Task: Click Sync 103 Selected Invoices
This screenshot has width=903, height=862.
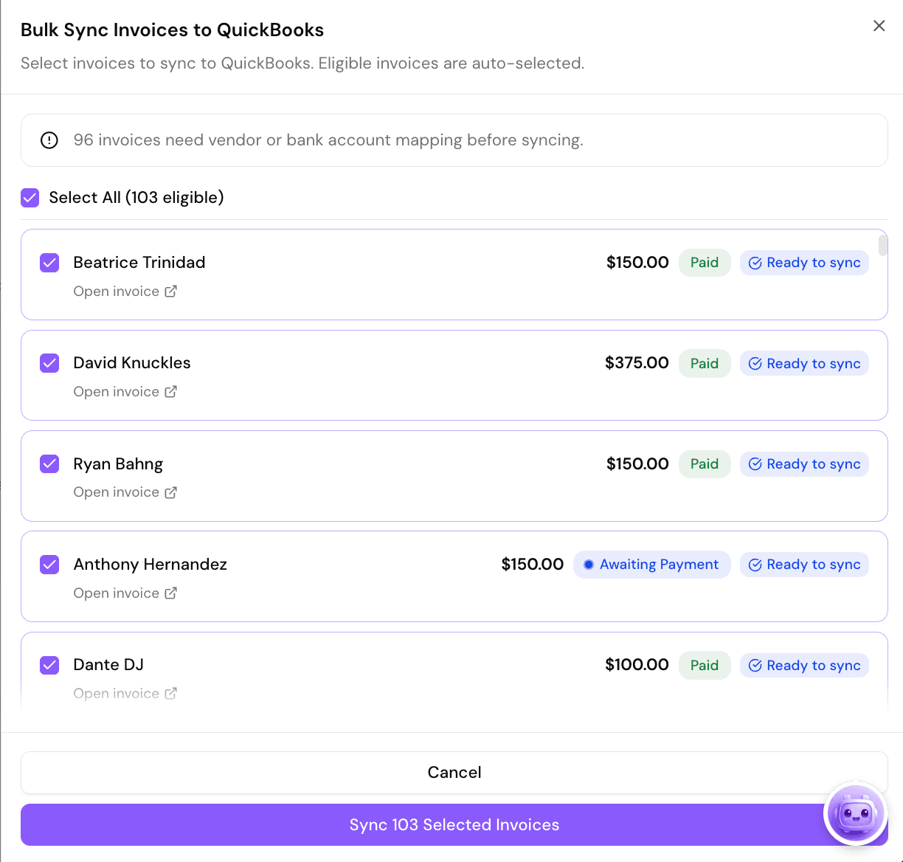Action: pyautogui.click(x=454, y=824)
